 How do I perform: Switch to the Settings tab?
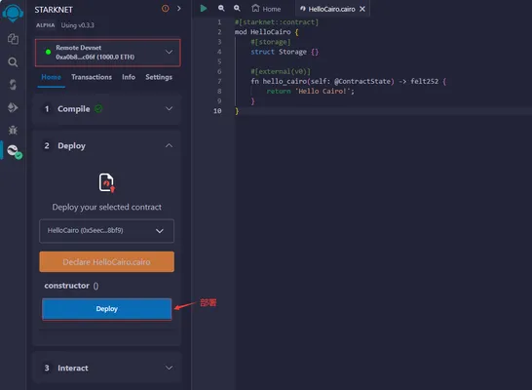coord(159,77)
